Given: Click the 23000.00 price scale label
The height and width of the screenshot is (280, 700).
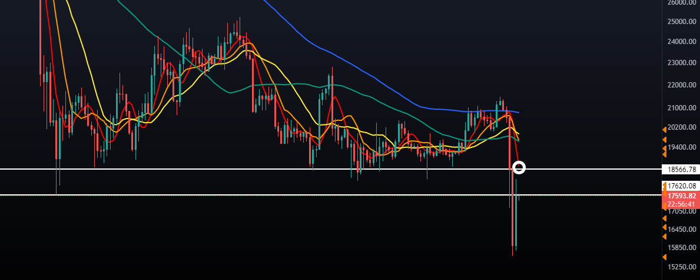Looking at the screenshot, I should 682,63.
